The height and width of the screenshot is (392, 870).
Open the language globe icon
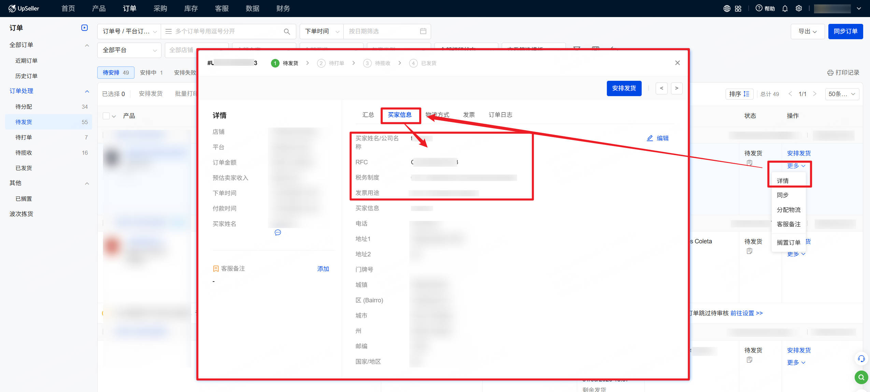pos(727,9)
